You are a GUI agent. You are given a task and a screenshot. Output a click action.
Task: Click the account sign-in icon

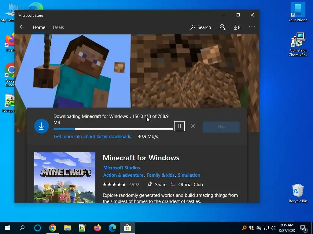pyautogui.click(x=223, y=27)
